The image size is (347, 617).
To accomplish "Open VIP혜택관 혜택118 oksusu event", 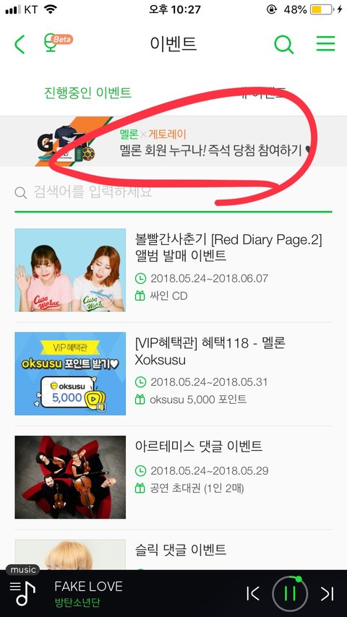I will click(210, 351).
